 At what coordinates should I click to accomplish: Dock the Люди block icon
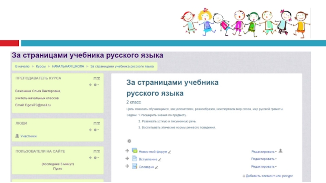99,124
